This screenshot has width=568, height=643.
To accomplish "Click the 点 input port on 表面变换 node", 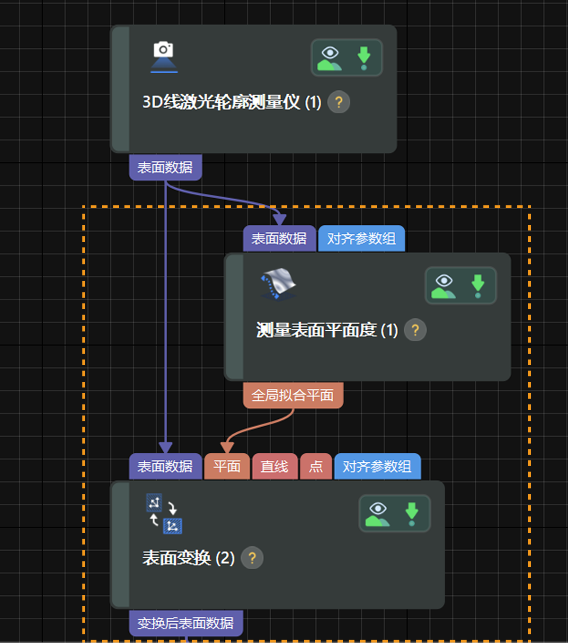I will (x=316, y=466).
